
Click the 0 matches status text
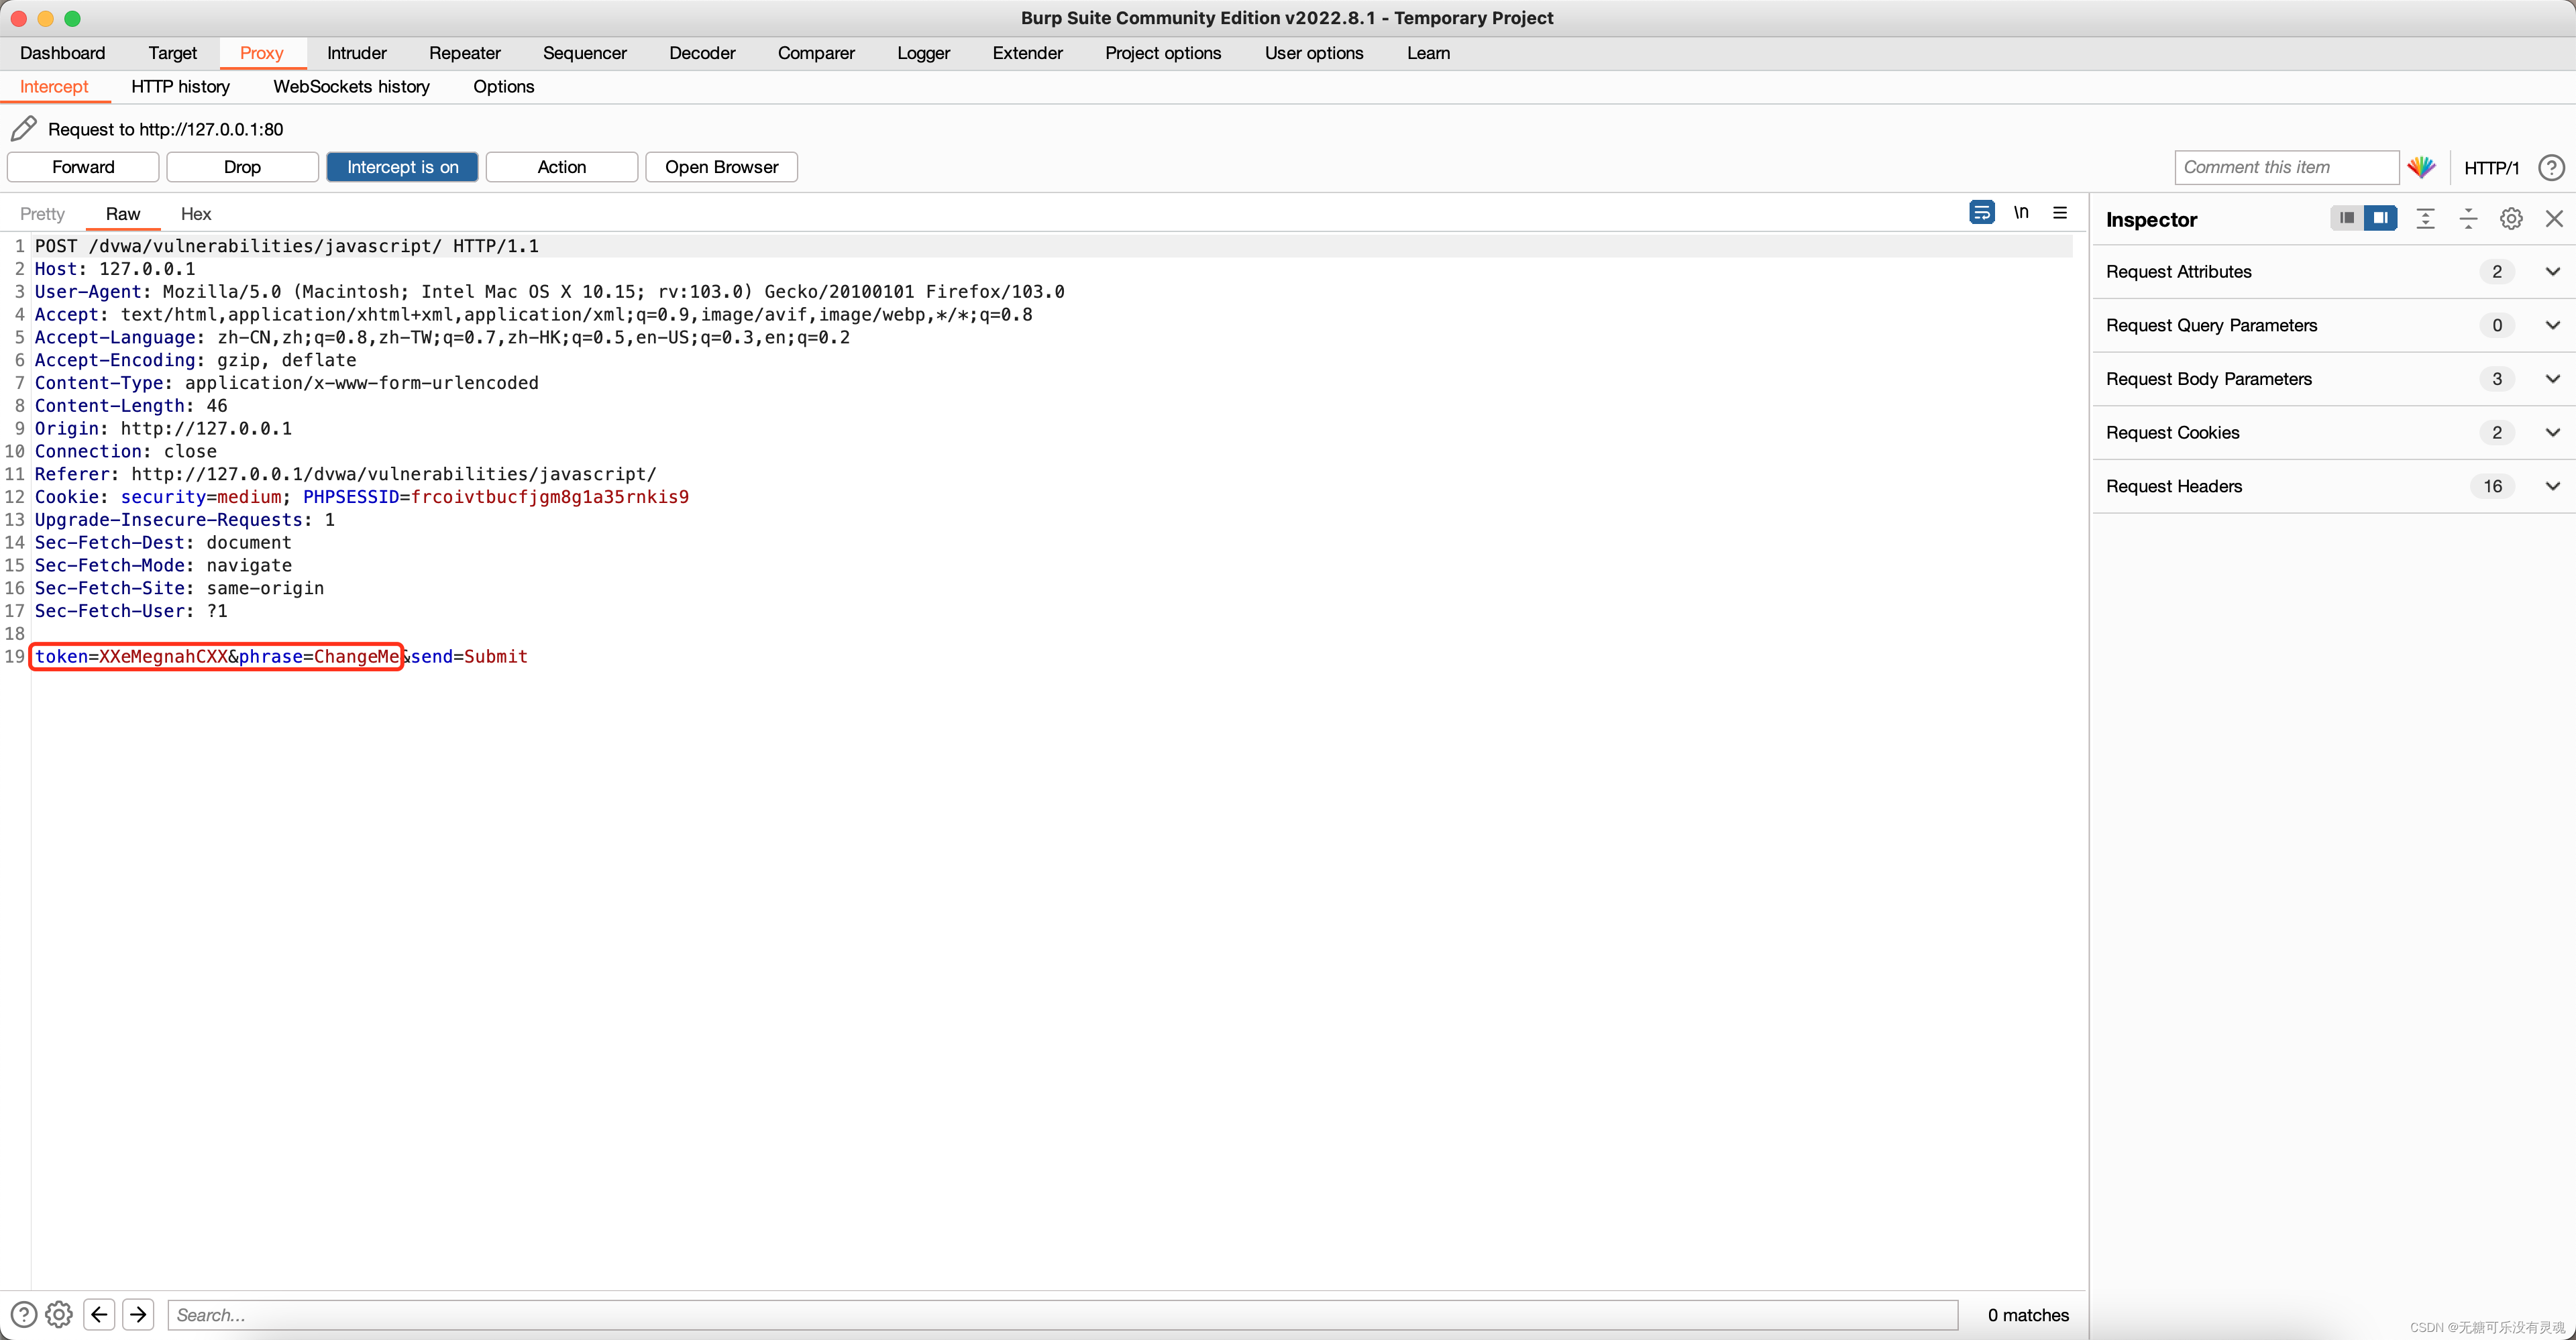(x=2028, y=1315)
